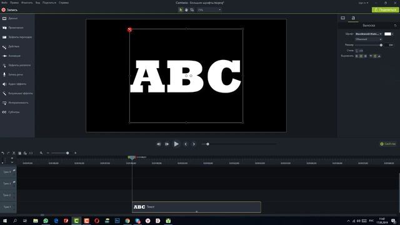The width and height of the screenshot is (400, 225).
Task: Switch to visual properties tab in properties panel
Action: coord(343,18)
